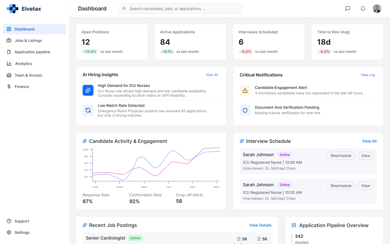
Task: Click the Low Match Rate refresh icon
Action: pyautogui.click(x=88, y=110)
